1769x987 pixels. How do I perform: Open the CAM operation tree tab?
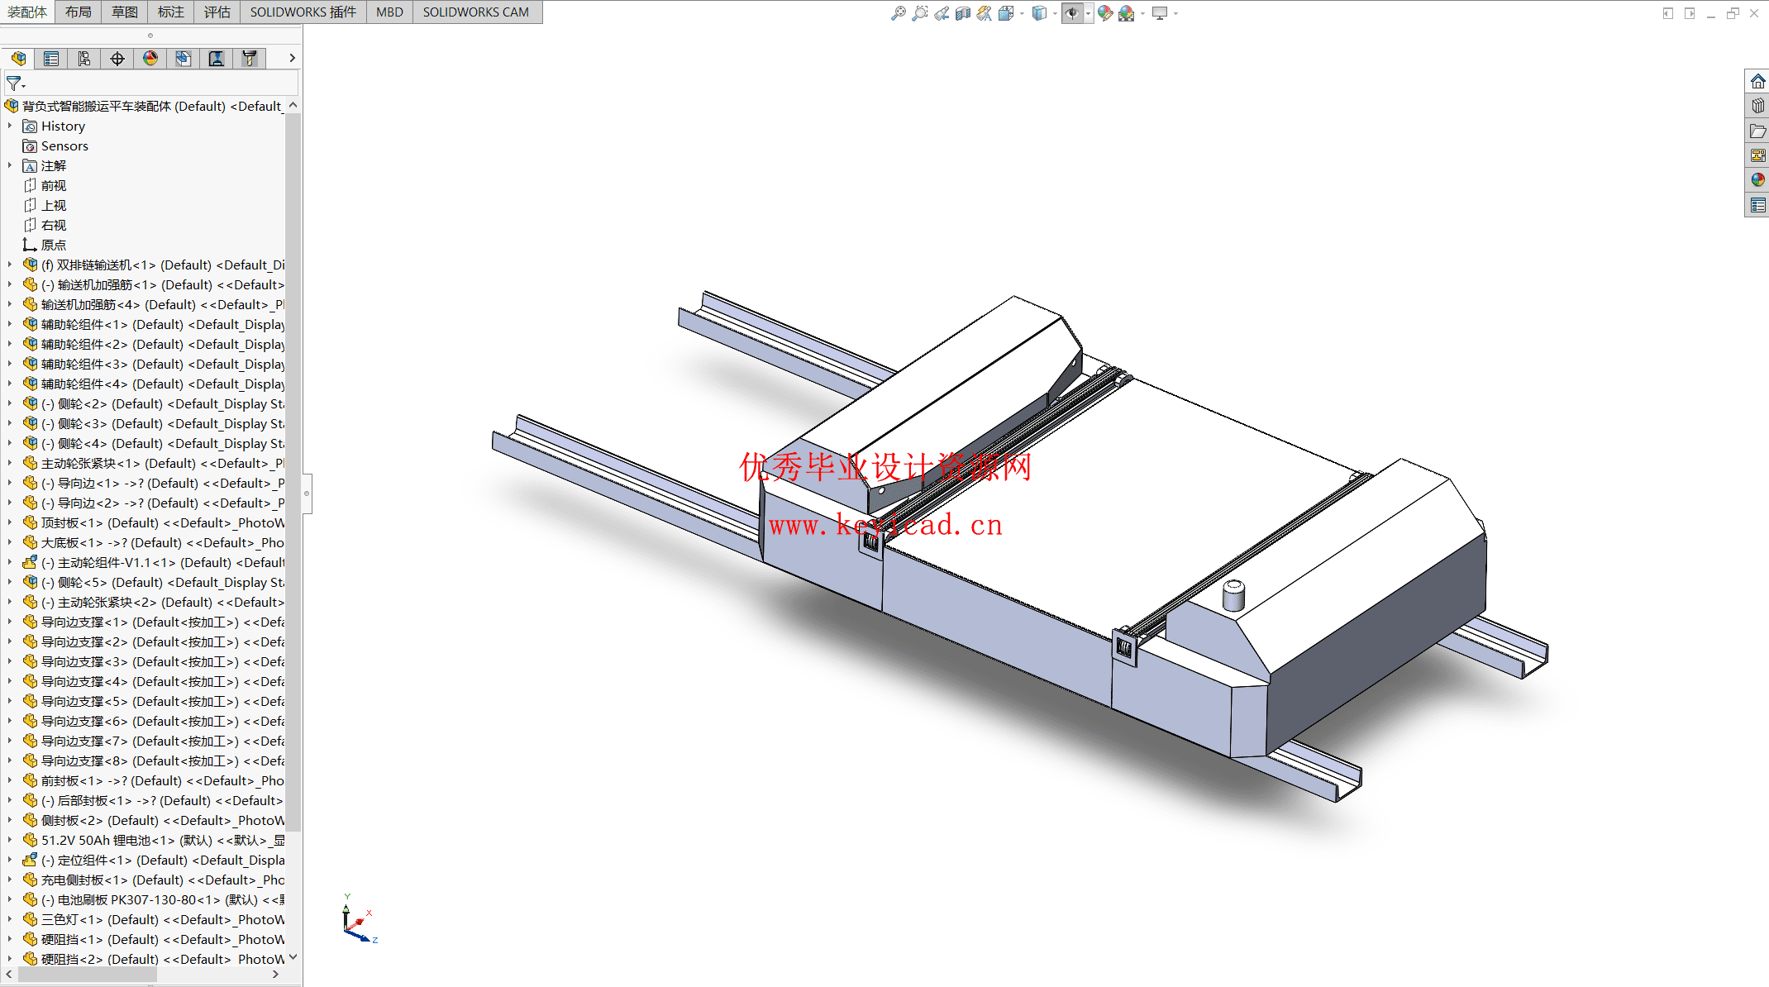pyautogui.click(x=217, y=58)
